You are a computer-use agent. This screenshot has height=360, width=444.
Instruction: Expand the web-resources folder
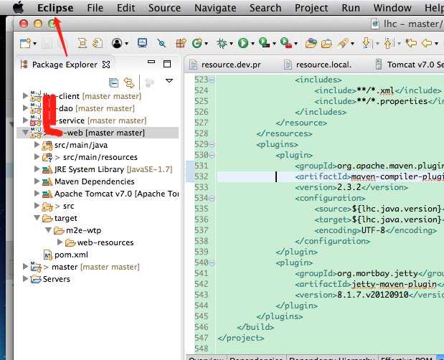click(60, 242)
